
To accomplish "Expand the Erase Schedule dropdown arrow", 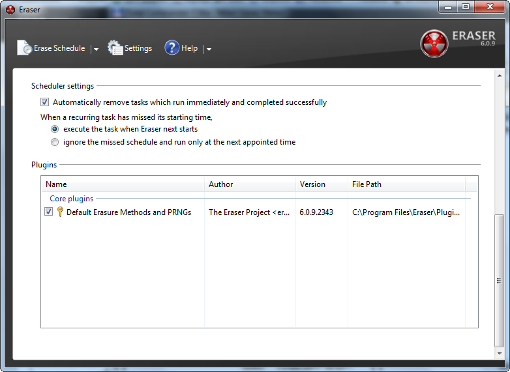I will pyautogui.click(x=96, y=49).
